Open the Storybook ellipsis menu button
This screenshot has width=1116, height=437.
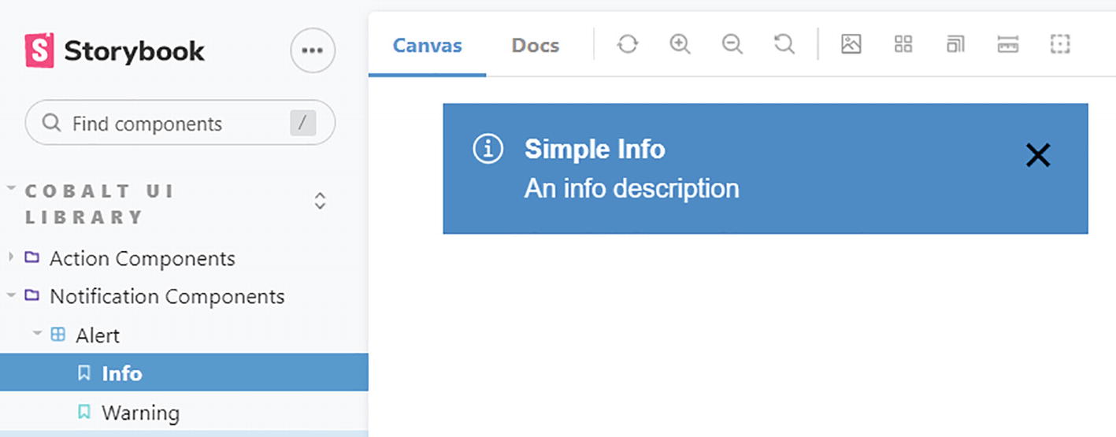[313, 50]
